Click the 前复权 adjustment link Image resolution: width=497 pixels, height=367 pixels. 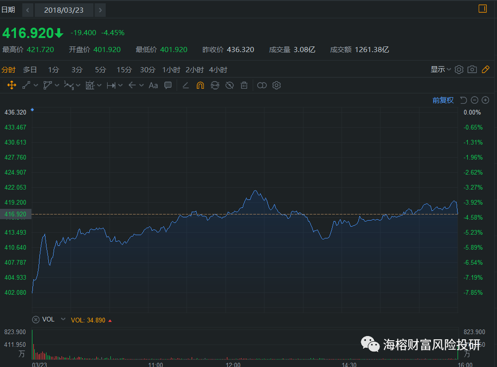pyautogui.click(x=443, y=100)
